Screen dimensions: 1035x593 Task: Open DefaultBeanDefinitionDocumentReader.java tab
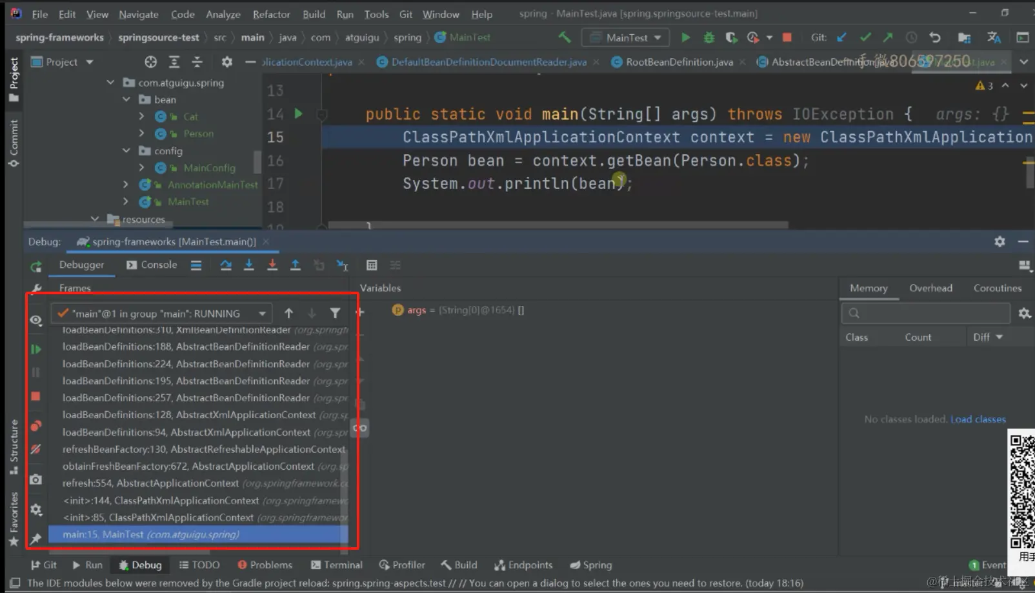pos(488,62)
